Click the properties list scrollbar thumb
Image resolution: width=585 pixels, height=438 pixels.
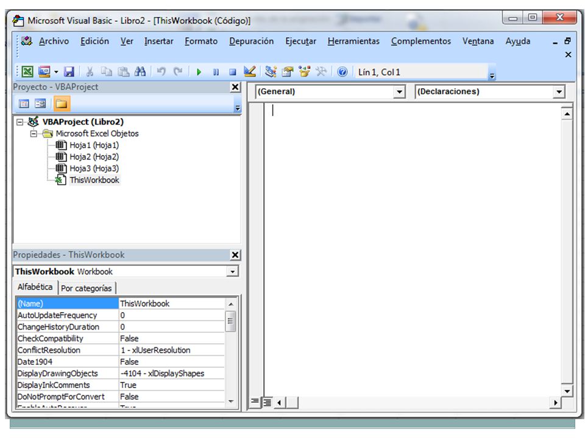230,321
